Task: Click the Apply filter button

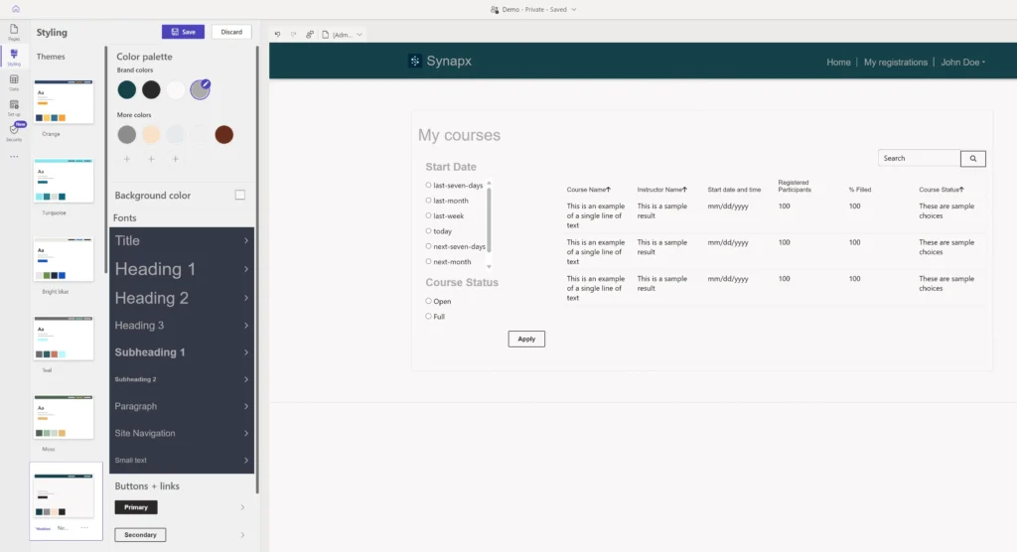Action: [526, 339]
